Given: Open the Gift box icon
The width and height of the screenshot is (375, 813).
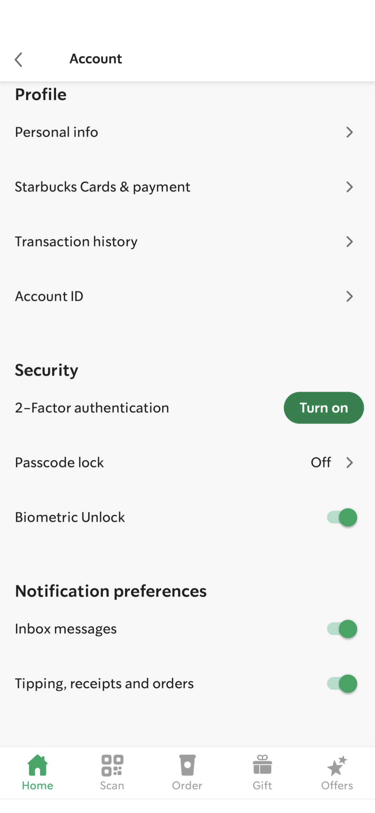Looking at the screenshot, I should coord(262,764).
